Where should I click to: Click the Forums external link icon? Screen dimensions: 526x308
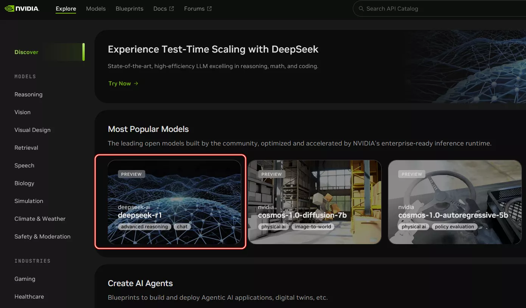pos(209,9)
